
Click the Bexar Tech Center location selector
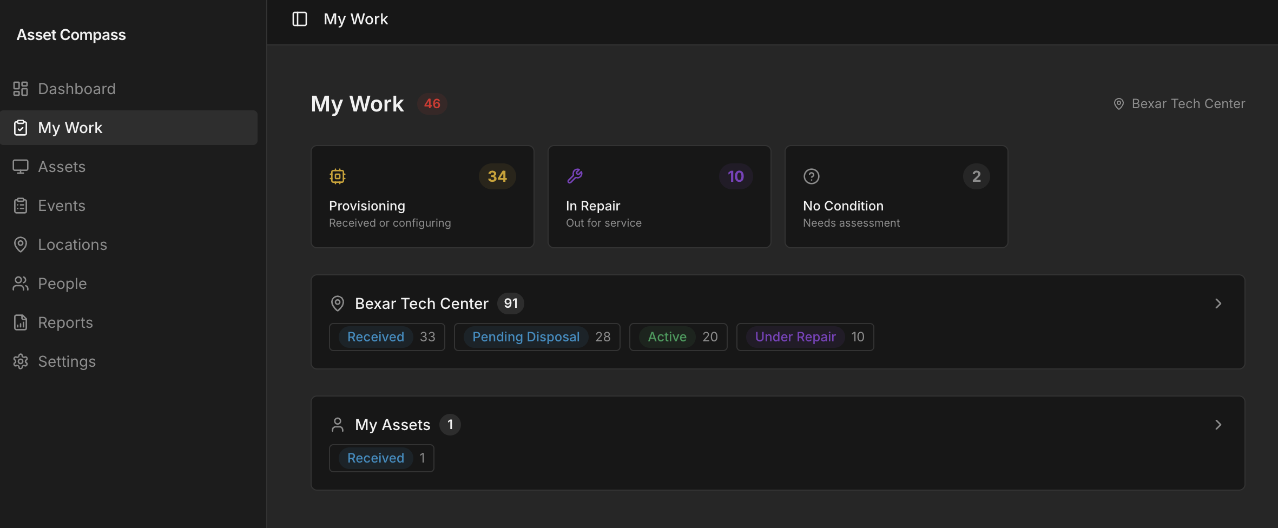[x=1180, y=104]
